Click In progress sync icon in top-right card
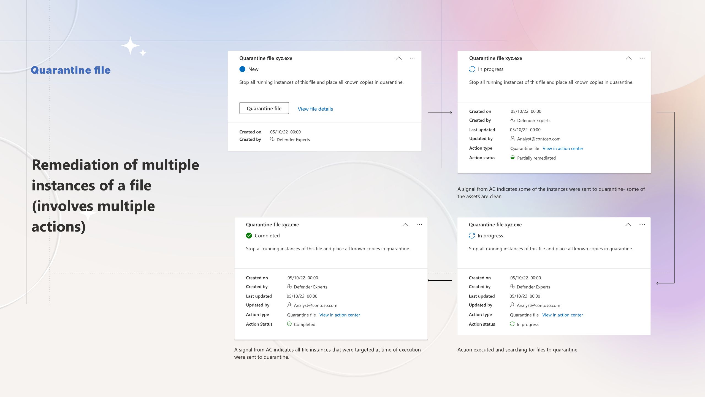This screenshot has width=705, height=397. pos(472,69)
